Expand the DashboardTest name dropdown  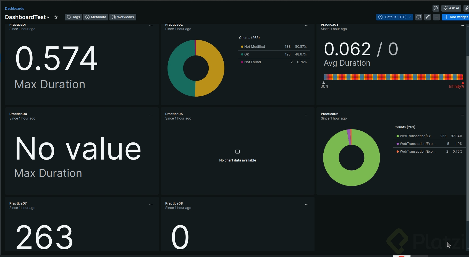48,17
